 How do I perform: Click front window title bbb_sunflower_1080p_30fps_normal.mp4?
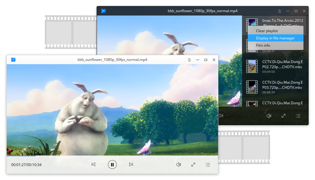click(x=112, y=60)
